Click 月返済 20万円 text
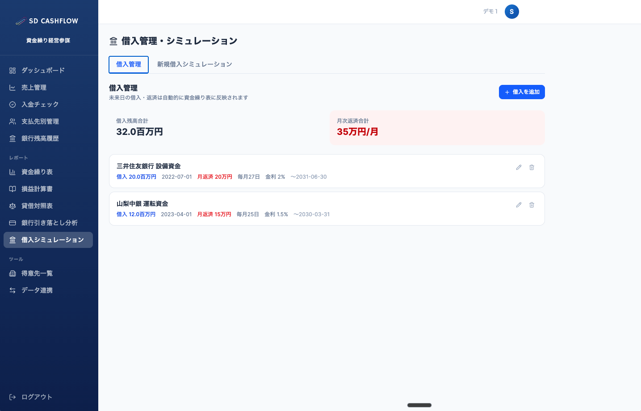The image size is (641, 411). click(215, 177)
